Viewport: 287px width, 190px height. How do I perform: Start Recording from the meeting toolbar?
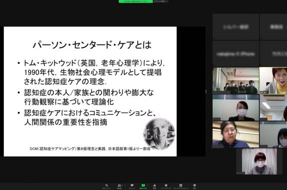pos(166,186)
